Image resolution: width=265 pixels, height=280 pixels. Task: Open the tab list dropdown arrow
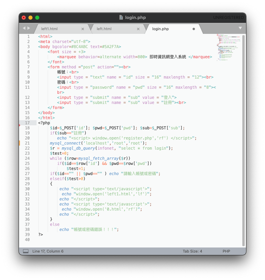[240, 28]
